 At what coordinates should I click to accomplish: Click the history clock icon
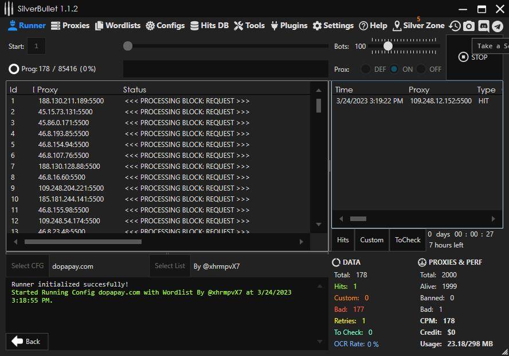click(455, 26)
